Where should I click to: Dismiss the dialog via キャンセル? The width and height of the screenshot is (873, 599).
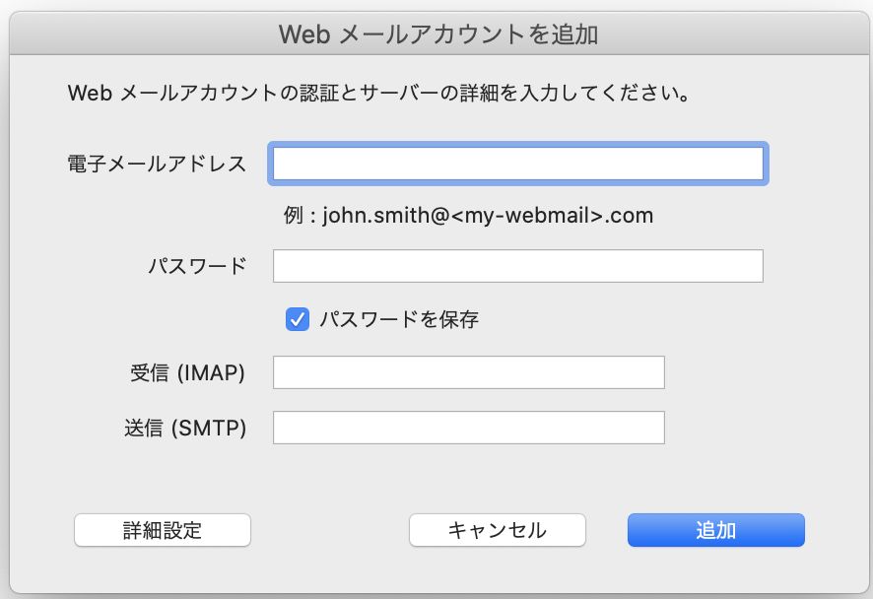click(497, 529)
